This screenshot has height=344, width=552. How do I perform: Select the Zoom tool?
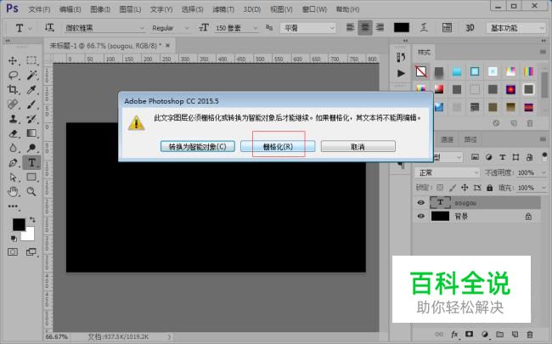(x=31, y=192)
